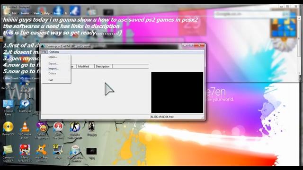Sort by the Modified column header
Viewport: 303px width, 170px height.
(x=85, y=66)
